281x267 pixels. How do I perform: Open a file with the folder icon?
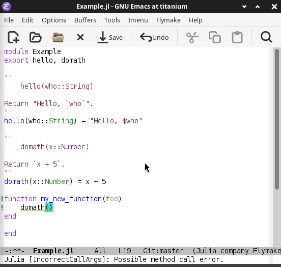pos(36,37)
